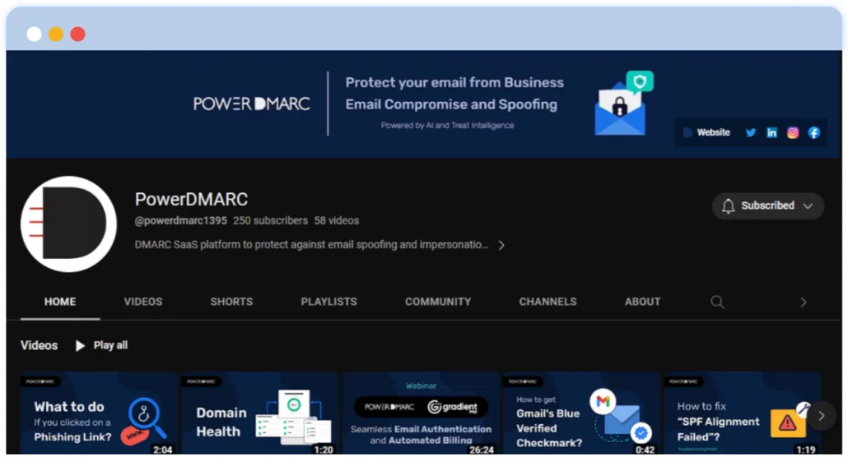Open the gradient webinar video thumbnail
The height and width of the screenshot is (461, 848).
click(x=421, y=413)
